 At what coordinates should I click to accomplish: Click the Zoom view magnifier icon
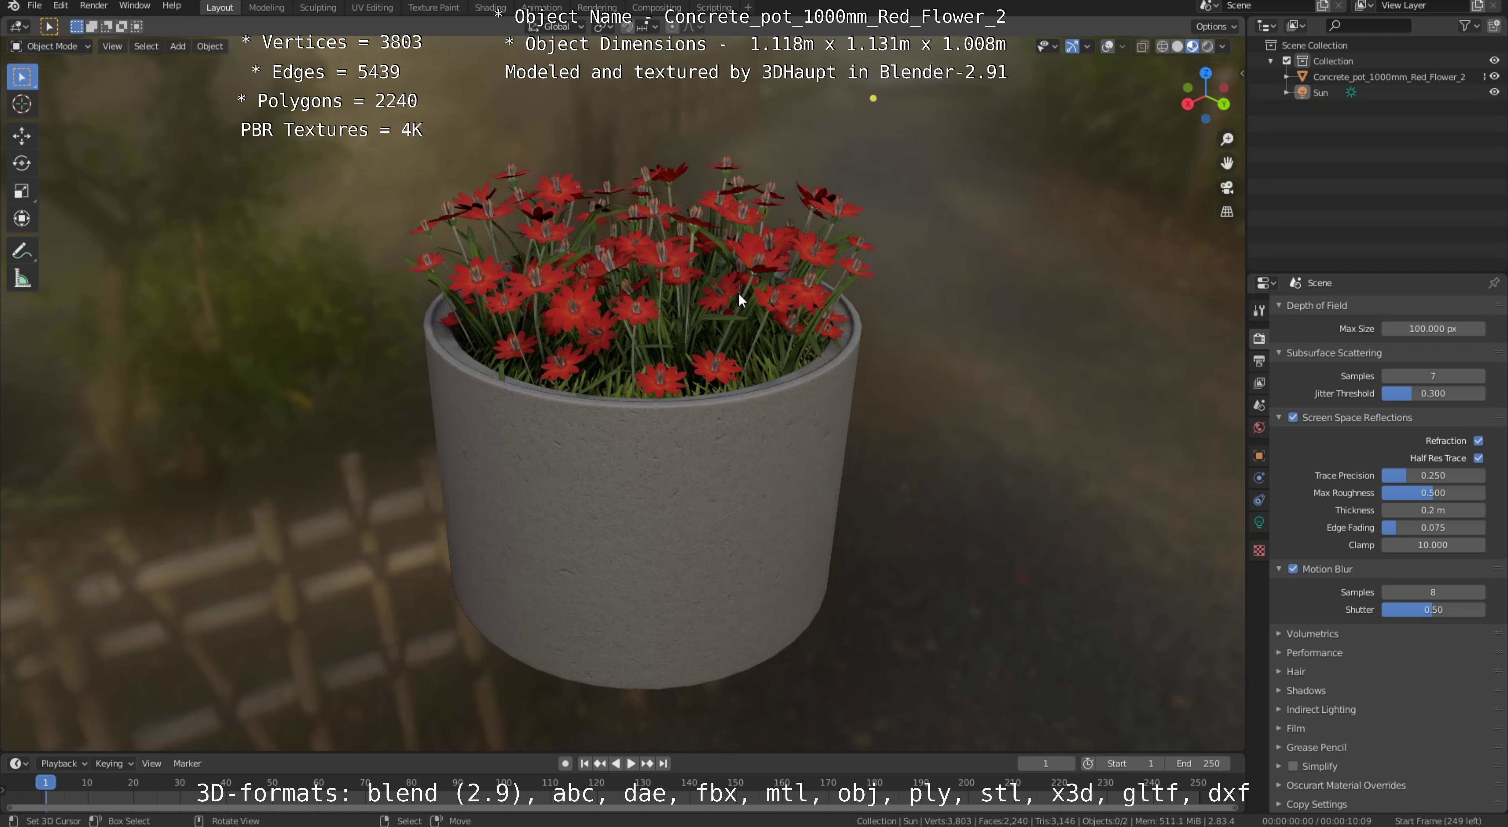tap(1227, 139)
